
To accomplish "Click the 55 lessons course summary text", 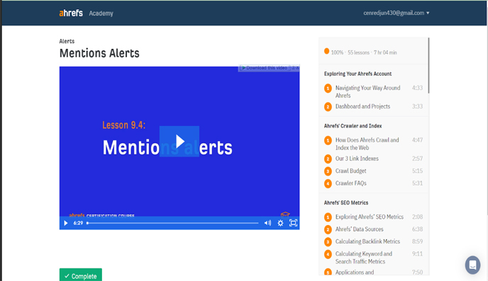I will (358, 52).
